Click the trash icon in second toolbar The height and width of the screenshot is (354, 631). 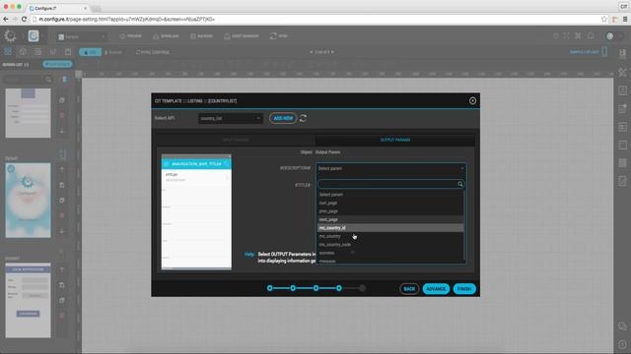(x=68, y=52)
